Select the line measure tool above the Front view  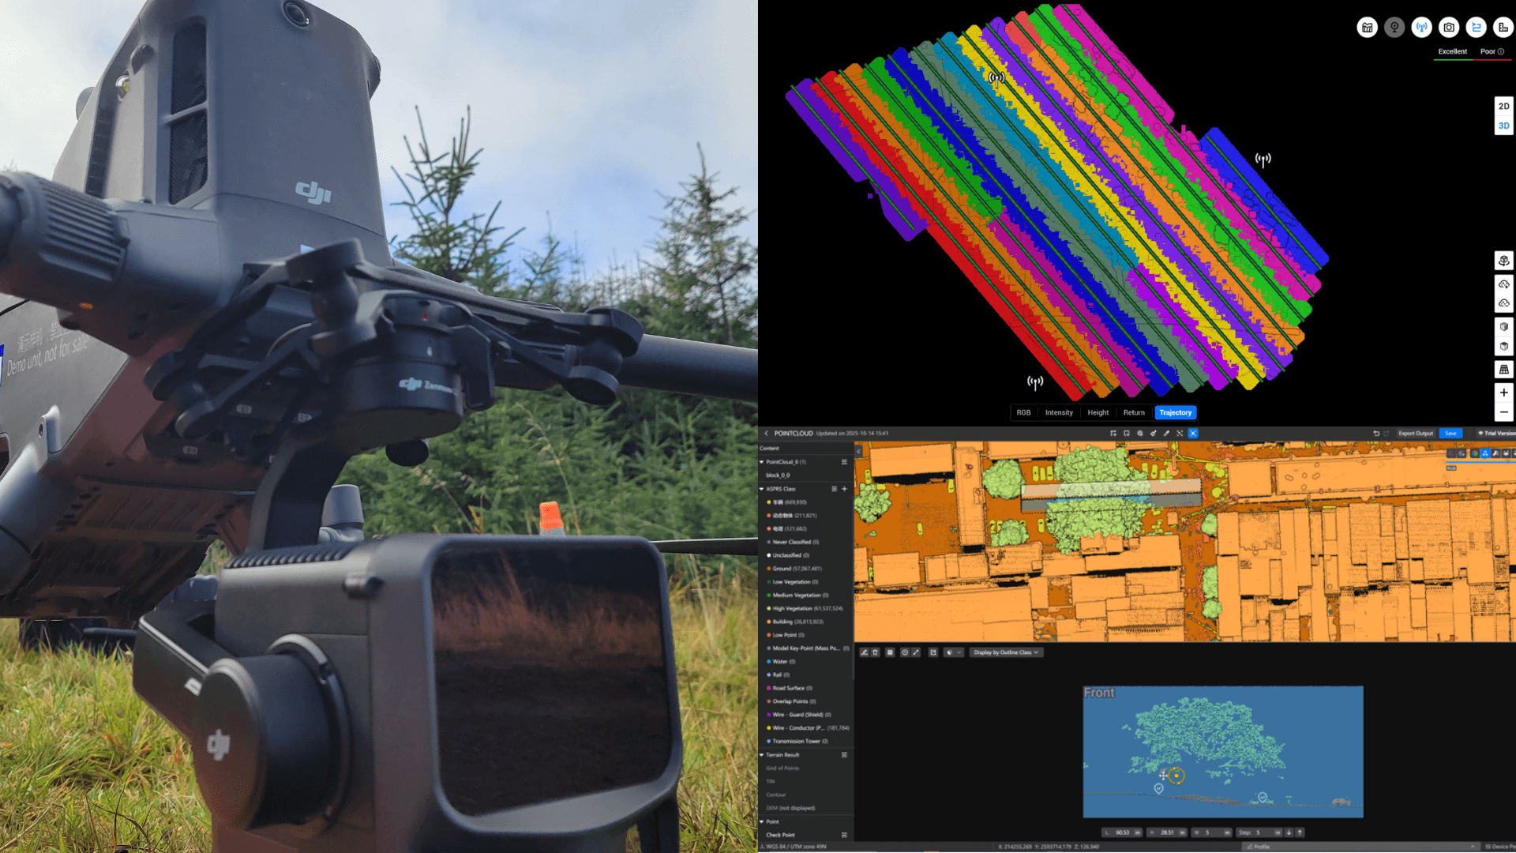point(916,652)
